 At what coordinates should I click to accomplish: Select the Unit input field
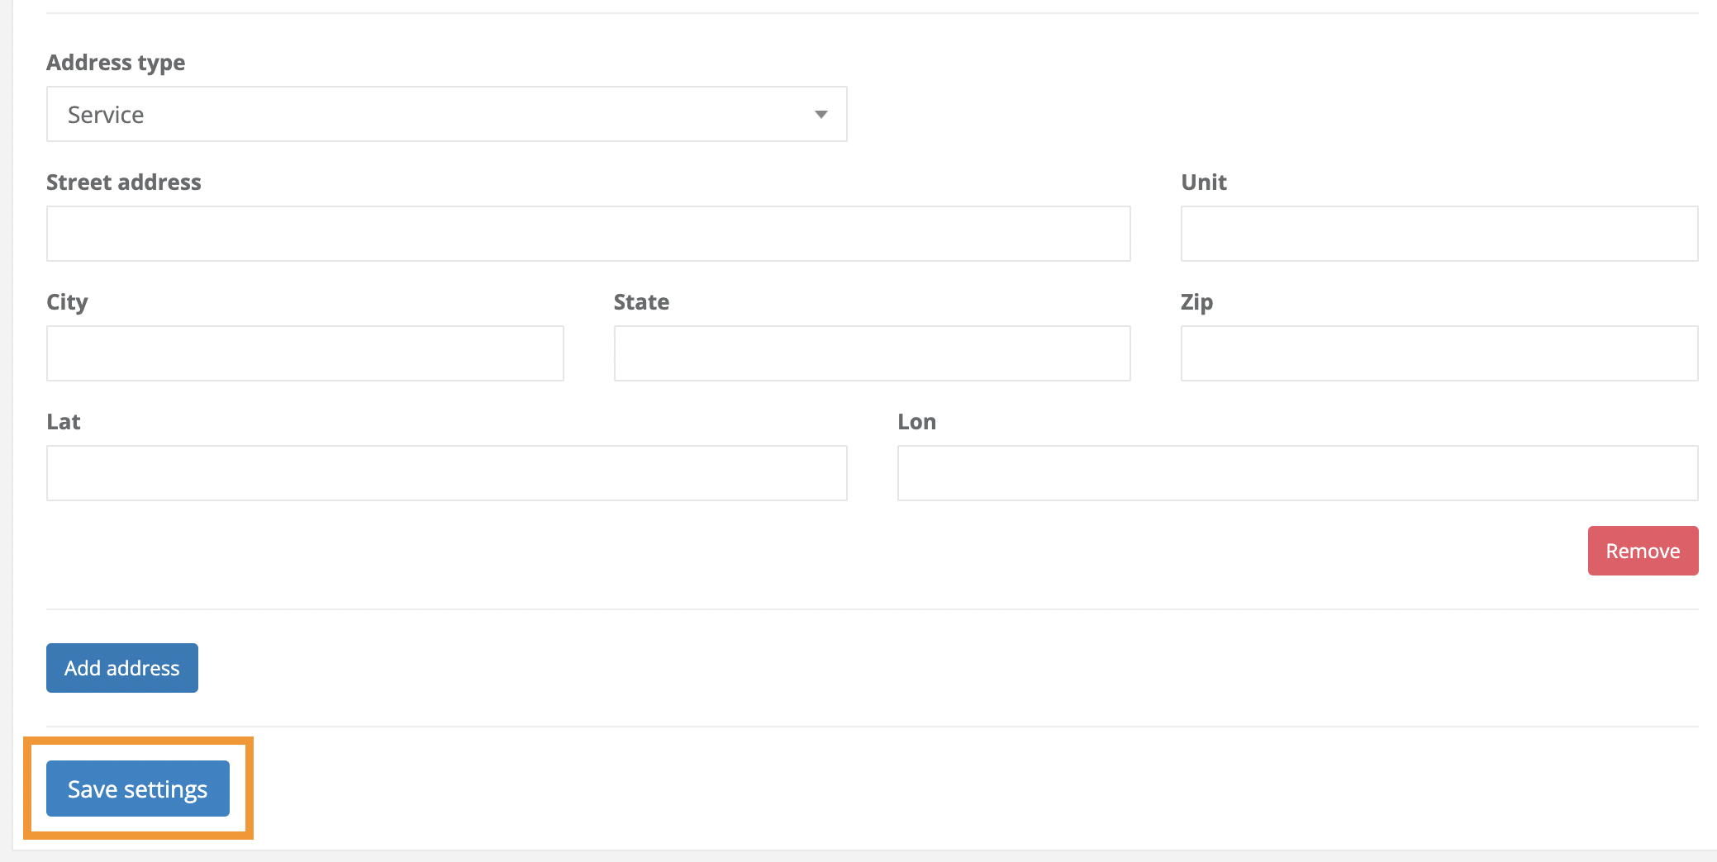point(1439,234)
